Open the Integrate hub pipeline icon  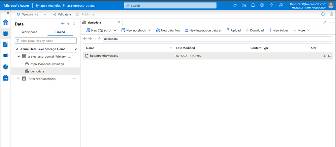pos(5,56)
